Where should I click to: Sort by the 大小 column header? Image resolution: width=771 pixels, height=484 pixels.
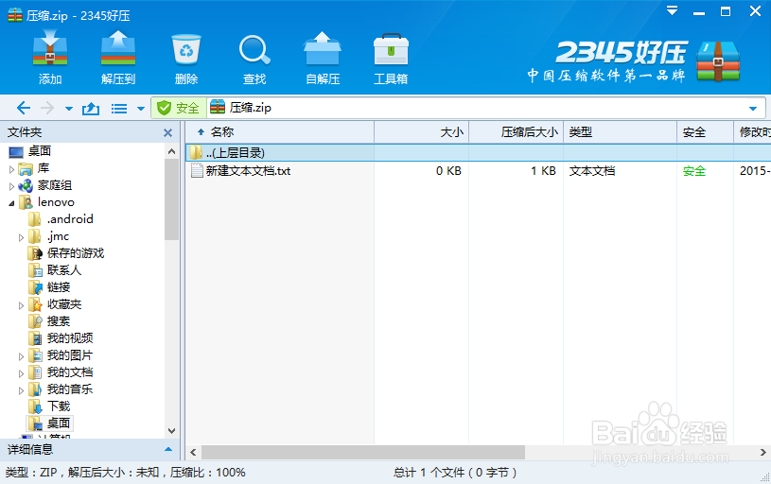coord(421,132)
